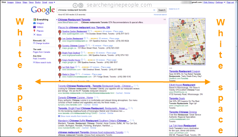
Task: Filter results to Past 3 months
Action: (x=39, y=59)
